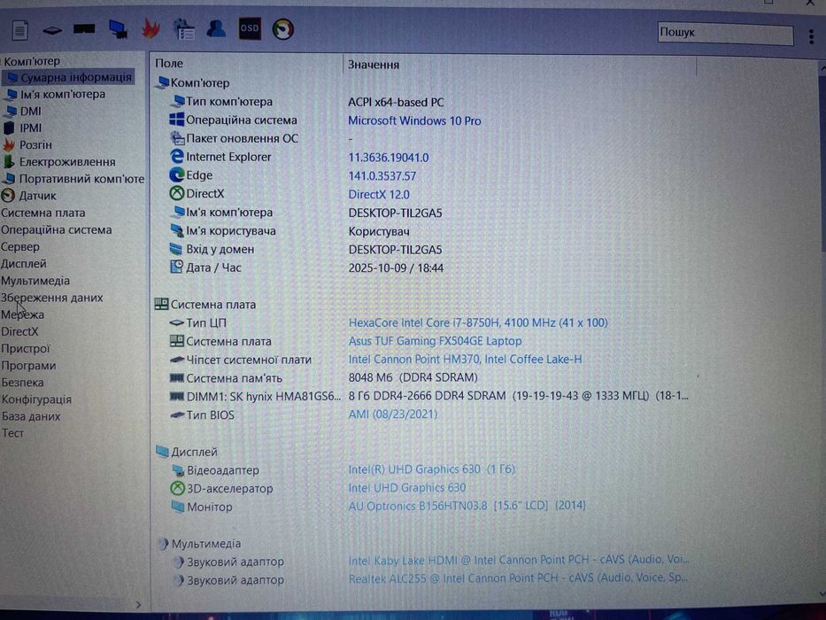Image resolution: width=826 pixels, height=620 pixels.
Task: Open Microsoft Windows 10 Pro link
Action: (414, 120)
